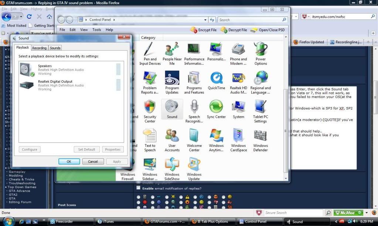Image resolution: width=378 pixels, height=226 pixels.
Task: Open the McAfee toolbar dropdown arrow
Action: pos(367,213)
